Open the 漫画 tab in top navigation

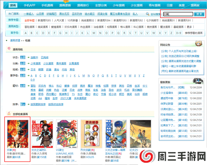[x=13, y=5]
